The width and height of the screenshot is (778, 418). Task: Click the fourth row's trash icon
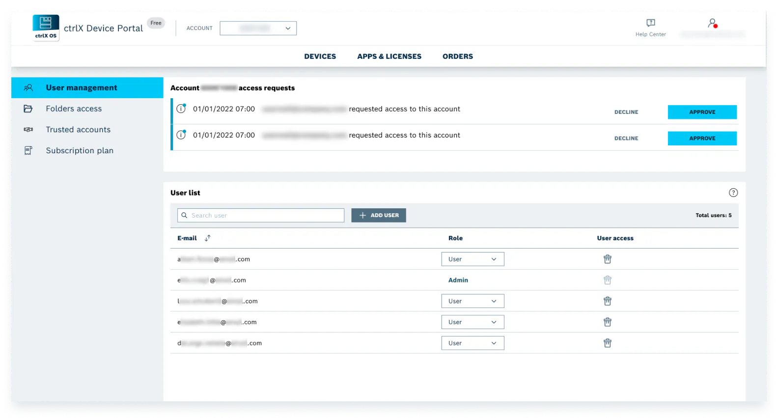(608, 322)
